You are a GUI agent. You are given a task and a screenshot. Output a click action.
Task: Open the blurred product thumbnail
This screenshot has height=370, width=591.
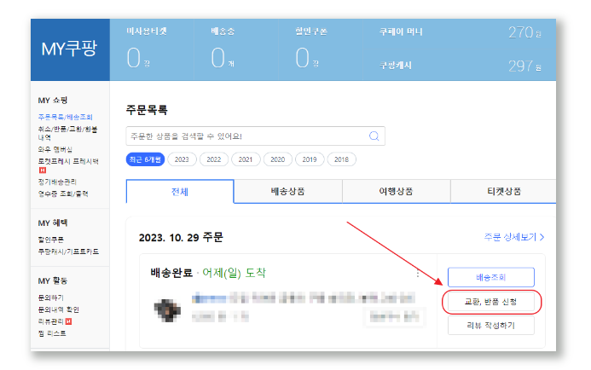click(x=167, y=309)
